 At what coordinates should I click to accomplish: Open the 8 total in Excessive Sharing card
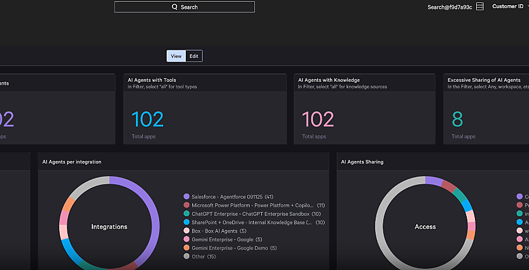458,119
